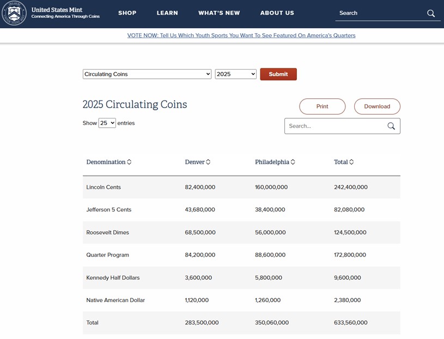Click Denver value 43,680,000
The width and height of the screenshot is (444, 339).
pos(200,210)
